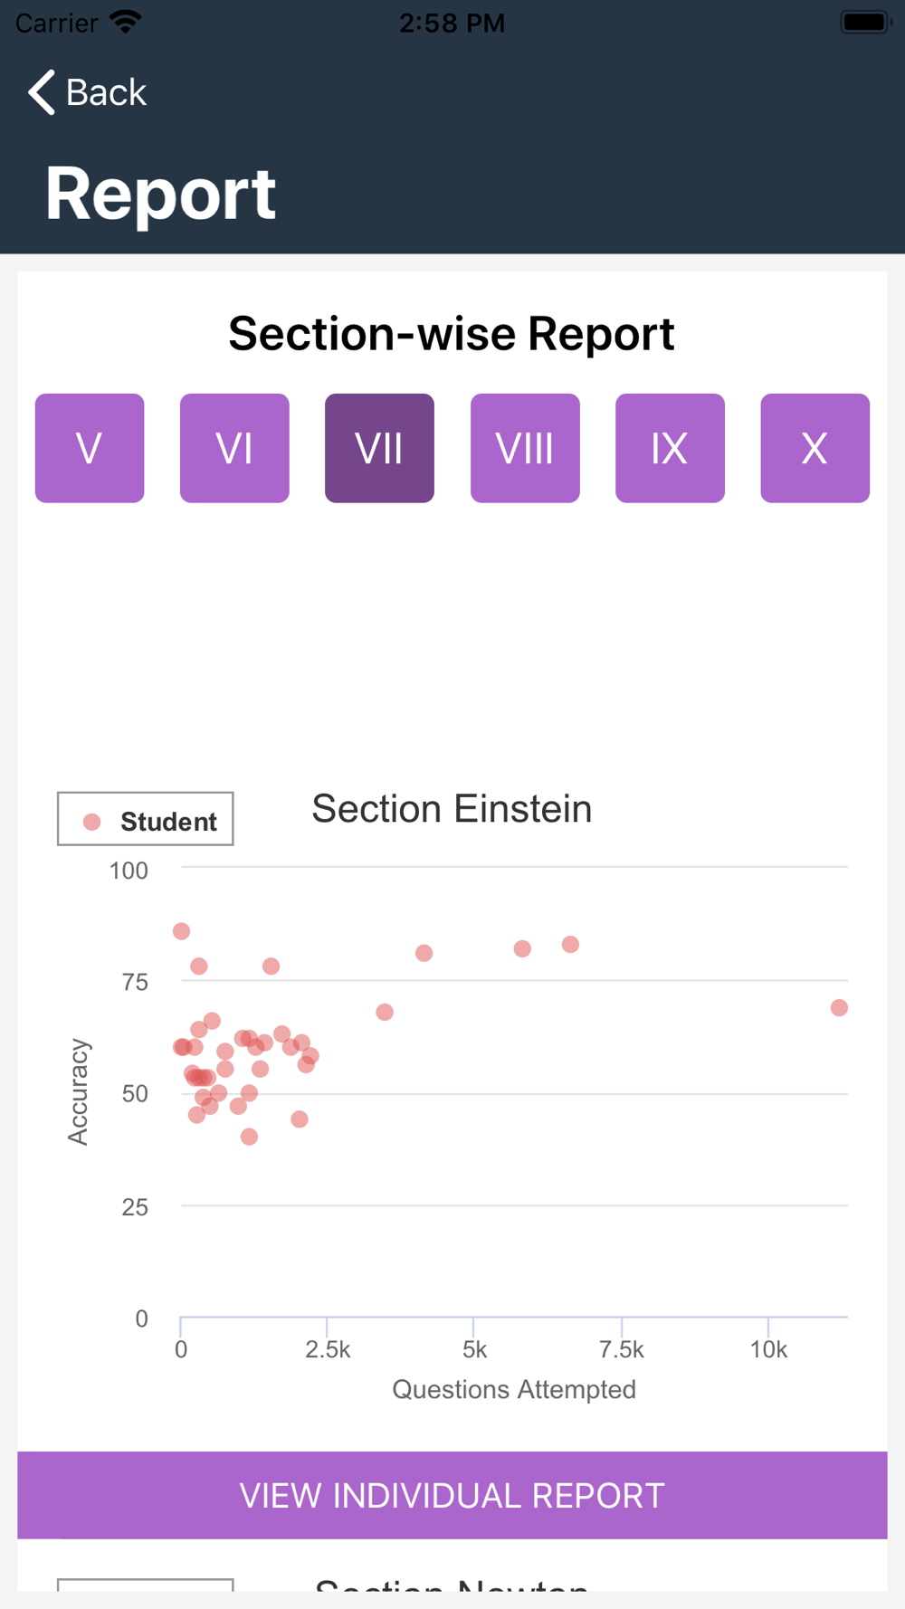This screenshot has width=905, height=1609.
Task: Click the Wi-Fi status icon
Action: click(125, 22)
